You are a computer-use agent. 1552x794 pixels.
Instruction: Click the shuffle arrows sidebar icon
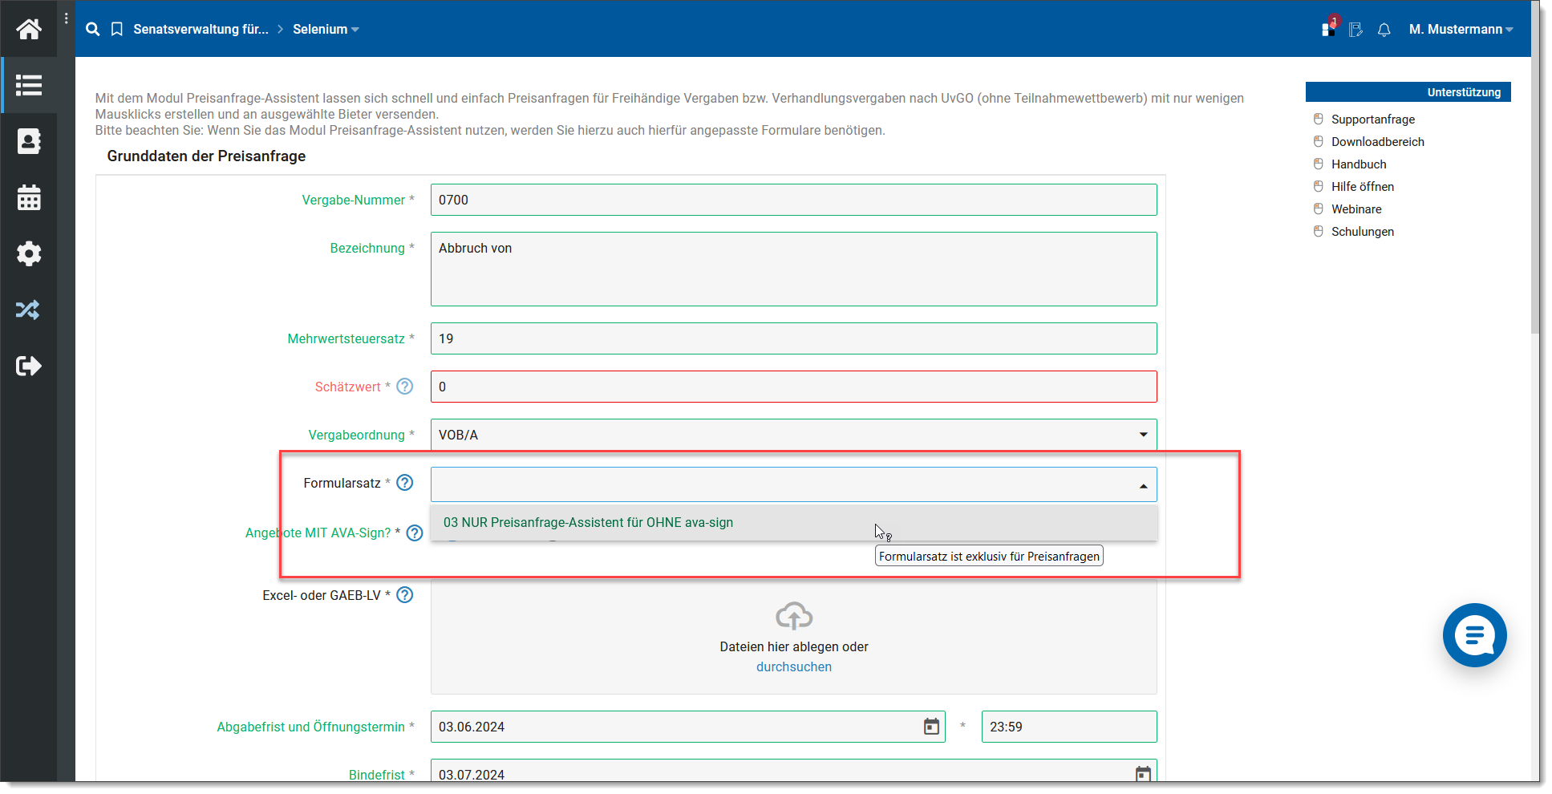click(29, 310)
